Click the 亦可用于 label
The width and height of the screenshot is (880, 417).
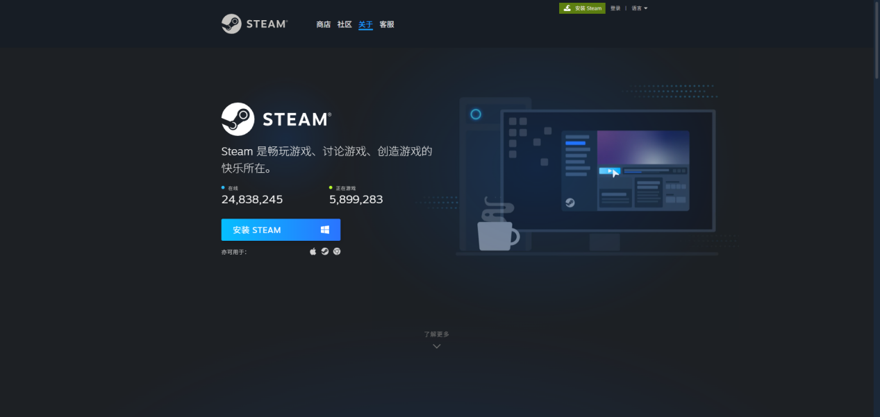click(x=234, y=252)
